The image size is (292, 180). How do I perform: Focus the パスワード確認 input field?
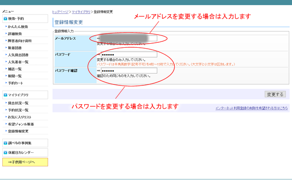pyautogui.click(x=129, y=71)
